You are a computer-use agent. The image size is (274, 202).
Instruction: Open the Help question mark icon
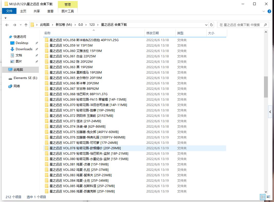[x=269, y=11]
